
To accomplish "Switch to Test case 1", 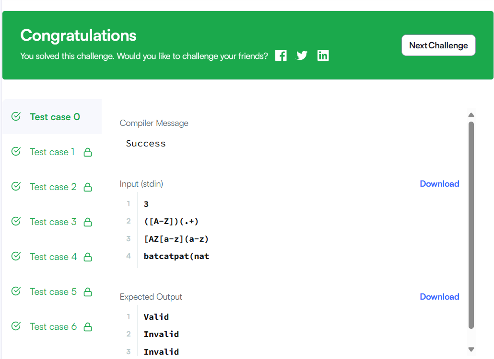I will coord(52,152).
